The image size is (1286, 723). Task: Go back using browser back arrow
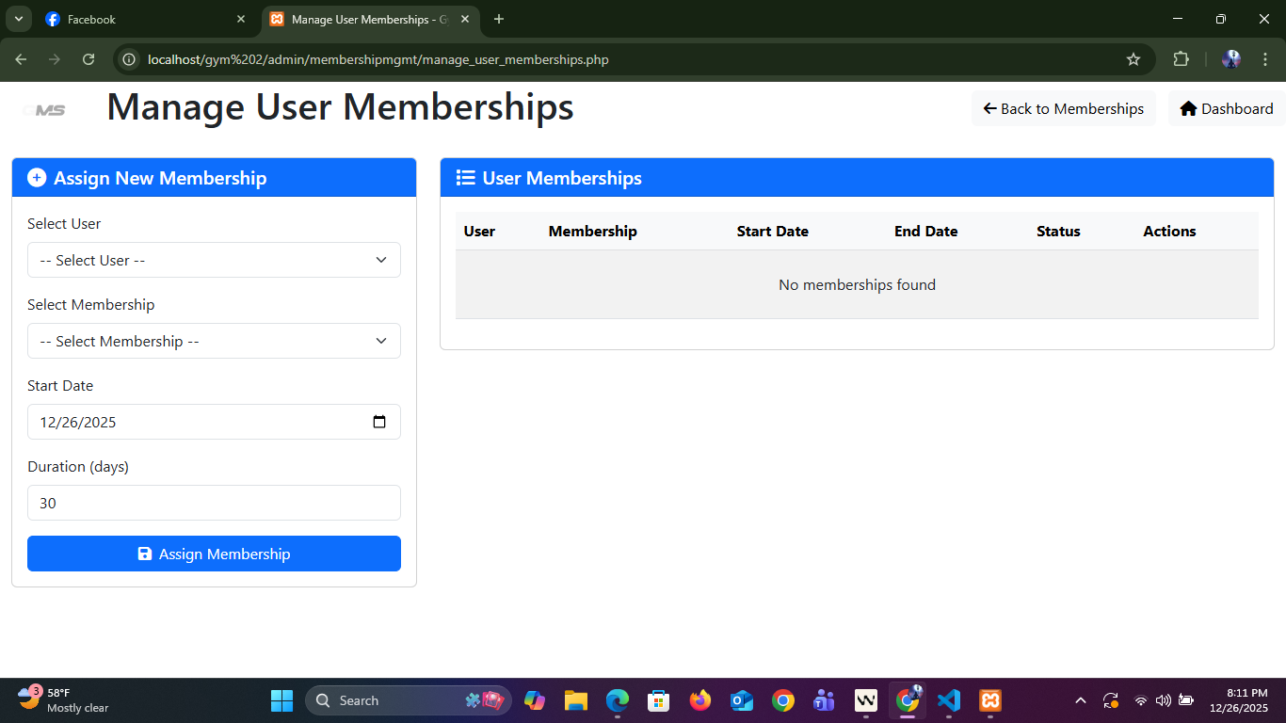tap(21, 59)
